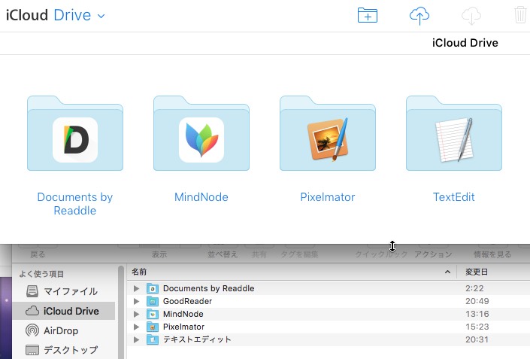Image resolution: width=530 pixels, height=359 pixels.
Task: Click the MindNode folder name link
Action: point(201,197)
